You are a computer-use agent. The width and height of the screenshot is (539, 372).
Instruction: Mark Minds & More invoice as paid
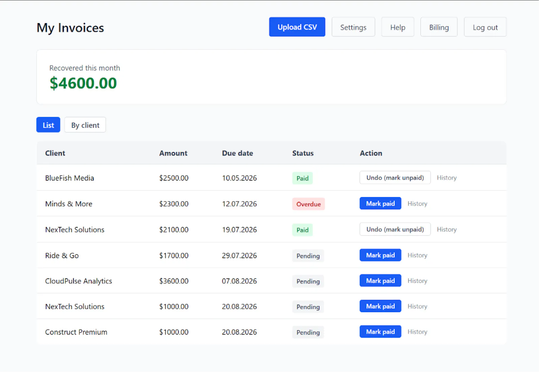pyautogui.click(x=380, y=203)
